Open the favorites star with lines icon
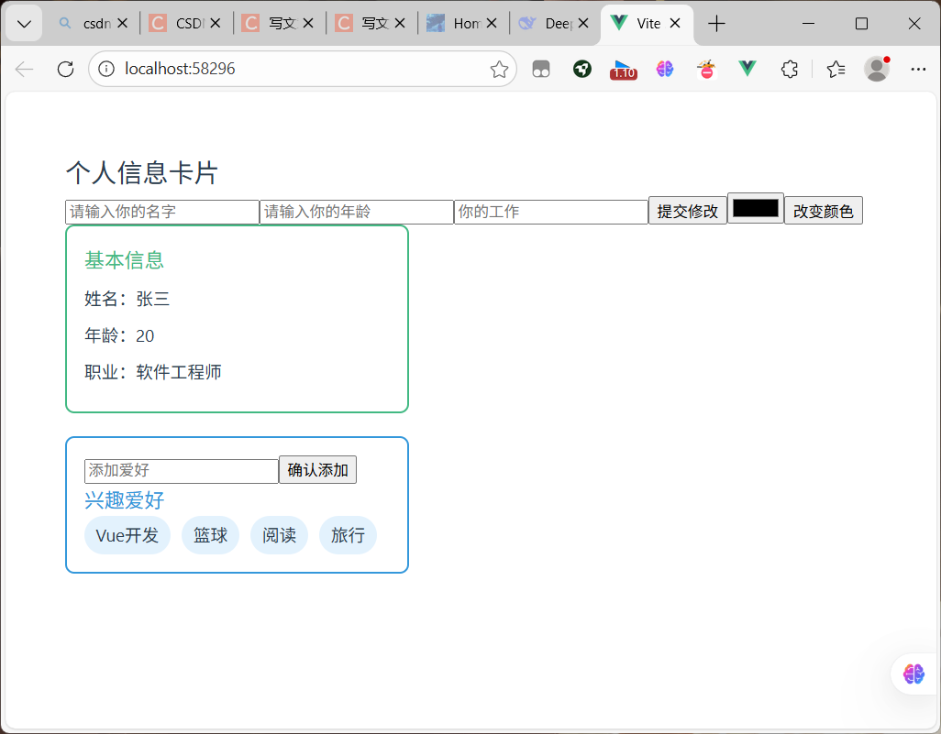Screen dimensions: 941x734 click(x=835, y=69)
